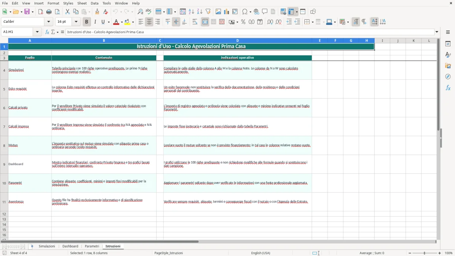
Task: Cut the selected cells
Action: pos(67,12)
